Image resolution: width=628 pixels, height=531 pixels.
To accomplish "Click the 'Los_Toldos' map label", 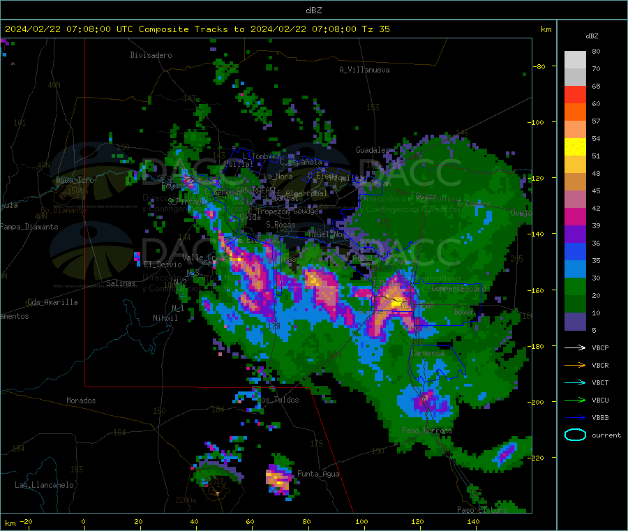I will coord(278,400).
